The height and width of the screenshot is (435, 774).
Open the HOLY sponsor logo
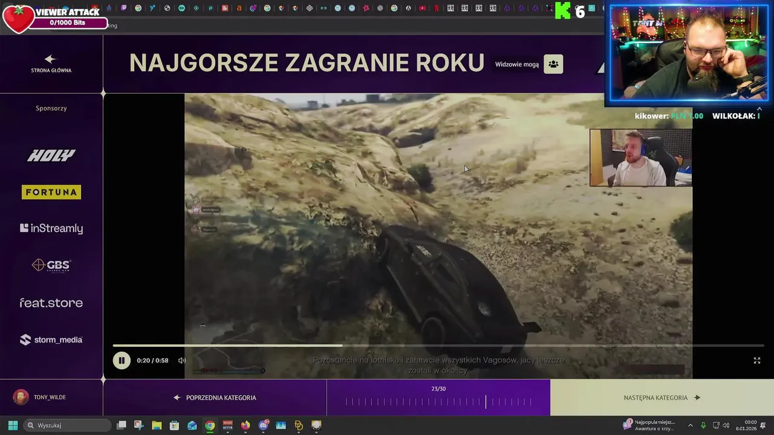click(51, 155)
